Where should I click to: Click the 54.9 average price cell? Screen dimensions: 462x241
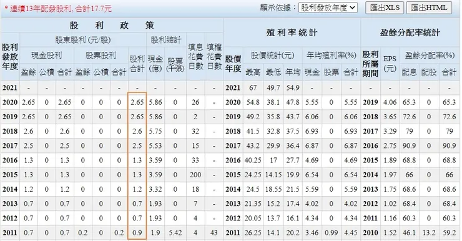coord(293,88)
